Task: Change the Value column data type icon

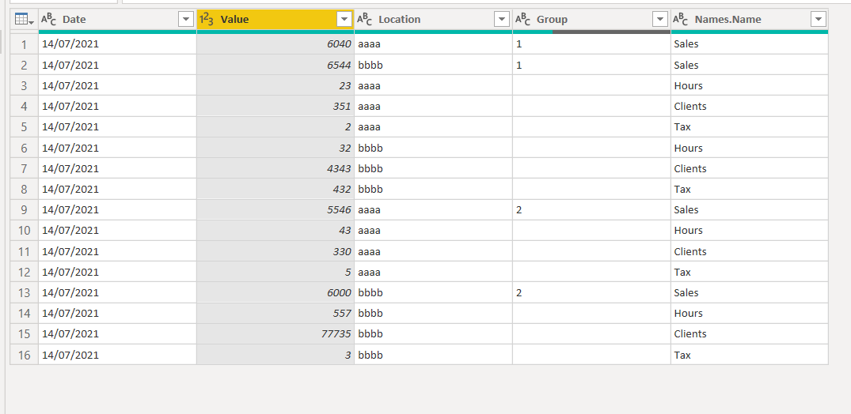Action: click(207, 20)
